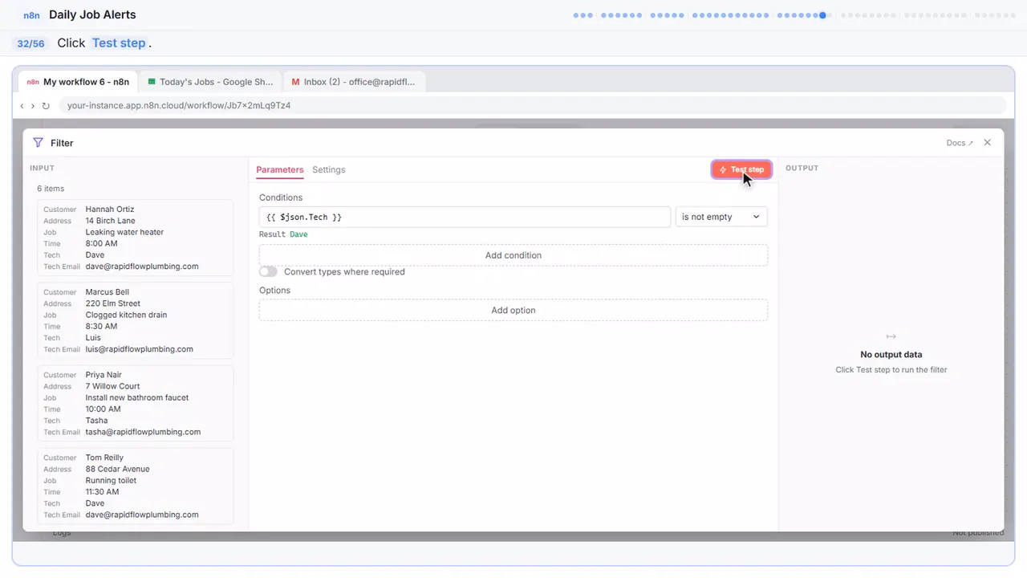
Task: Select the Parameters tab
Action: 280,169
